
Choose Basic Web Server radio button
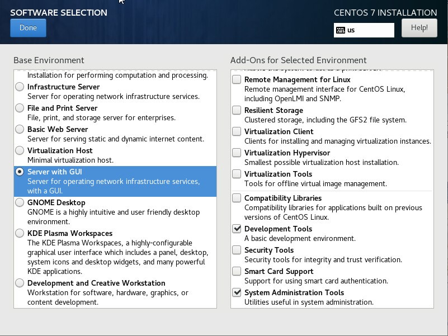pyautogui.click(x=20, y=129)
